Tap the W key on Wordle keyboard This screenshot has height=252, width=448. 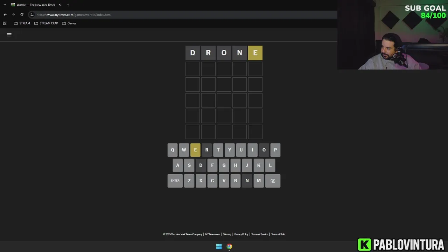coord(184,150)
